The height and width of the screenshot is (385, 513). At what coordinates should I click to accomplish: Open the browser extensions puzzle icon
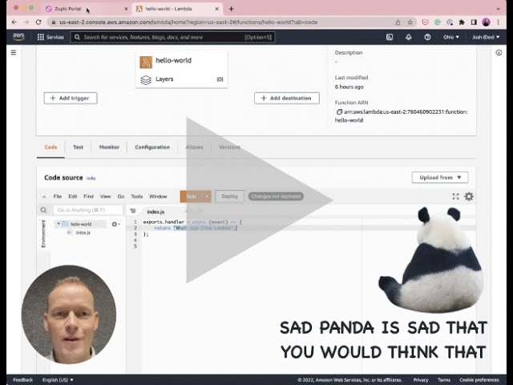[x=462, y=22]
